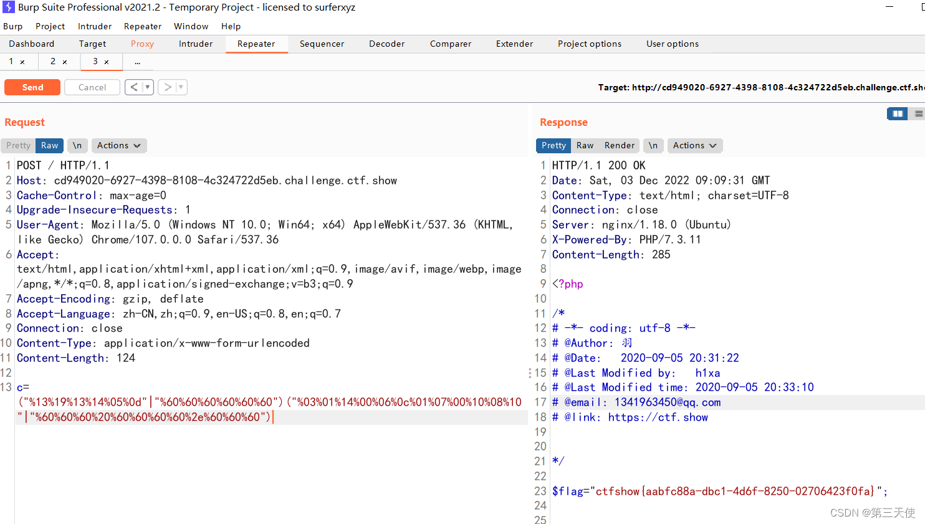Viewport: 925px width, 524px height.
Task: Click the Response panel heading
Action: coord(563,122)
